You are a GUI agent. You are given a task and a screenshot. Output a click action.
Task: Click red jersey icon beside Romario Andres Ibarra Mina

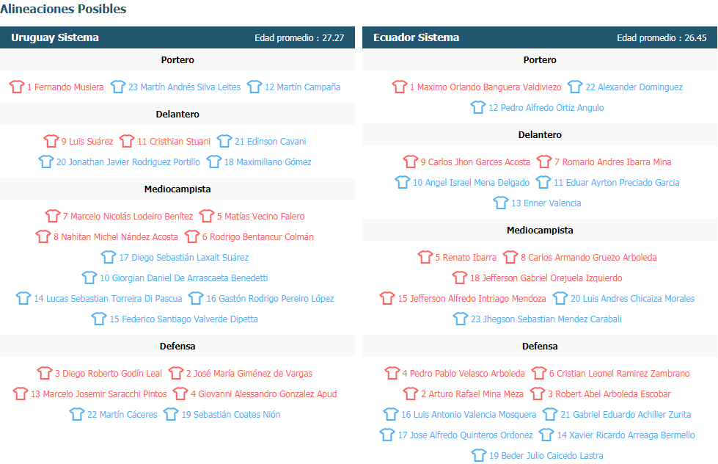click(x=543, y=162)
